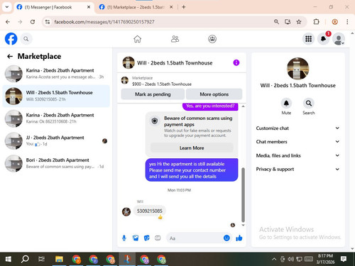Open Bori 2beds 2bath Apartment chat
Screen dimensions: 355x266
coord(56,163)
